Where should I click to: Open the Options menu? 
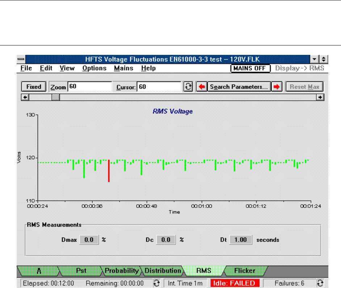[x=94, y=68]
